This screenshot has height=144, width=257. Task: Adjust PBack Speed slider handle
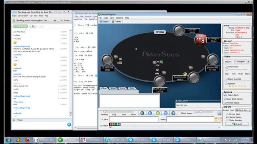click(x=201, y=112)
